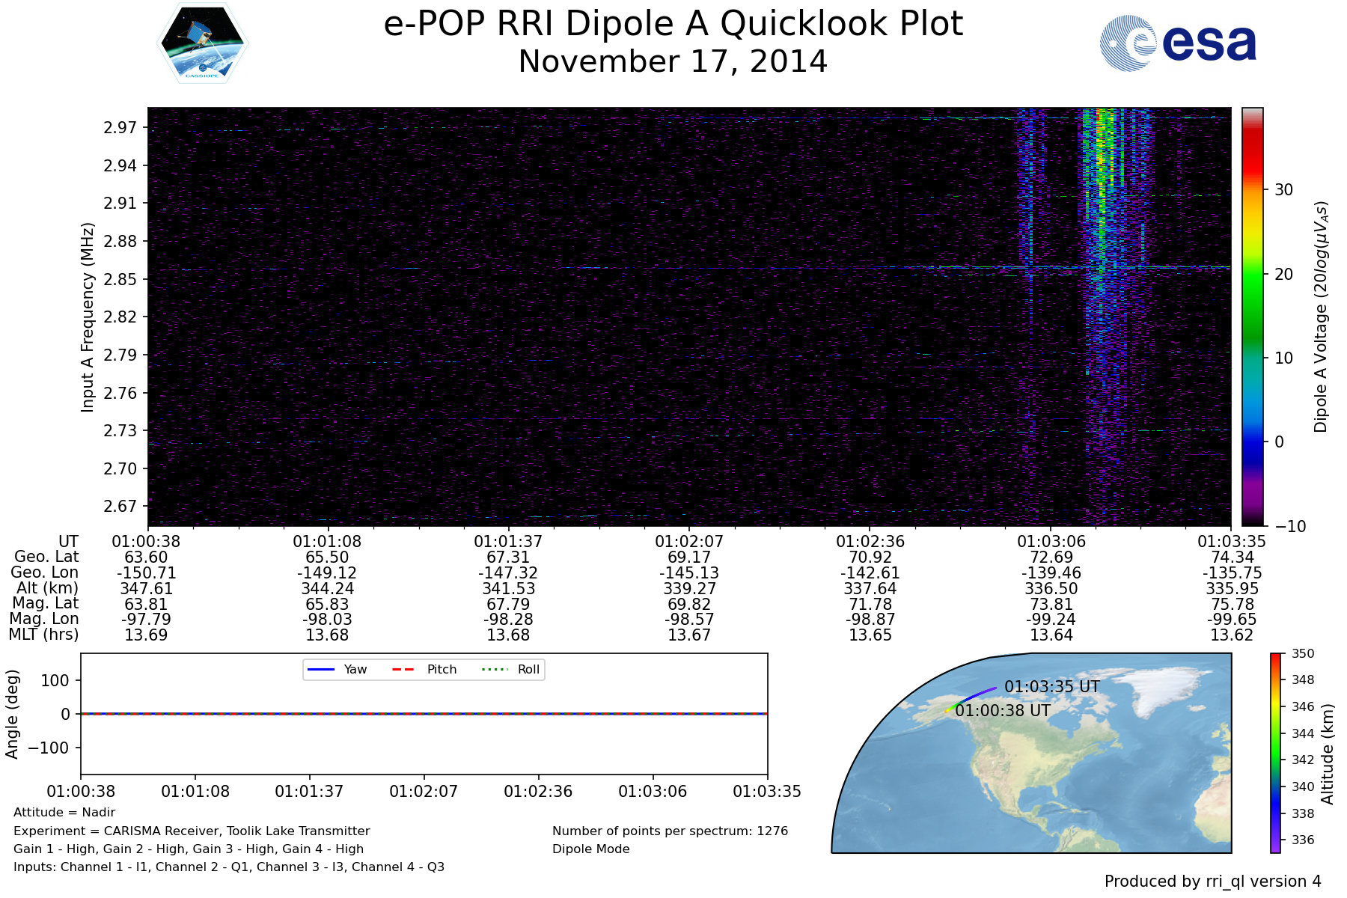Click the 'Input A Frequency (MHz)' axis label
Viewport: 1347px width, 898px height.
[x=88, y=317]
